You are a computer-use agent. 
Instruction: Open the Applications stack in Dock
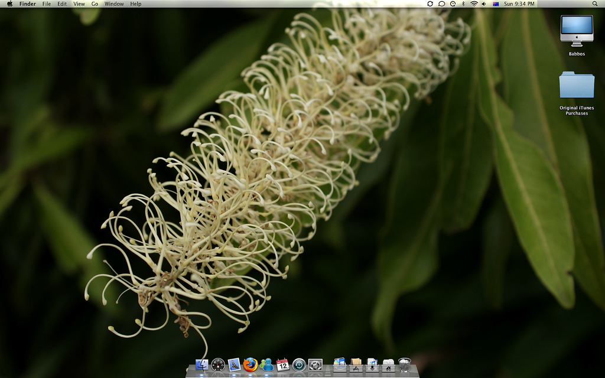click(356, 365)
